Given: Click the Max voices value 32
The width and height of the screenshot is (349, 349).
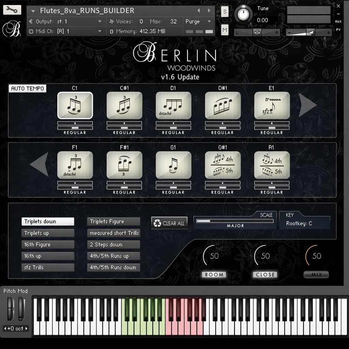Looking at the screenshot, I should 173,21.
